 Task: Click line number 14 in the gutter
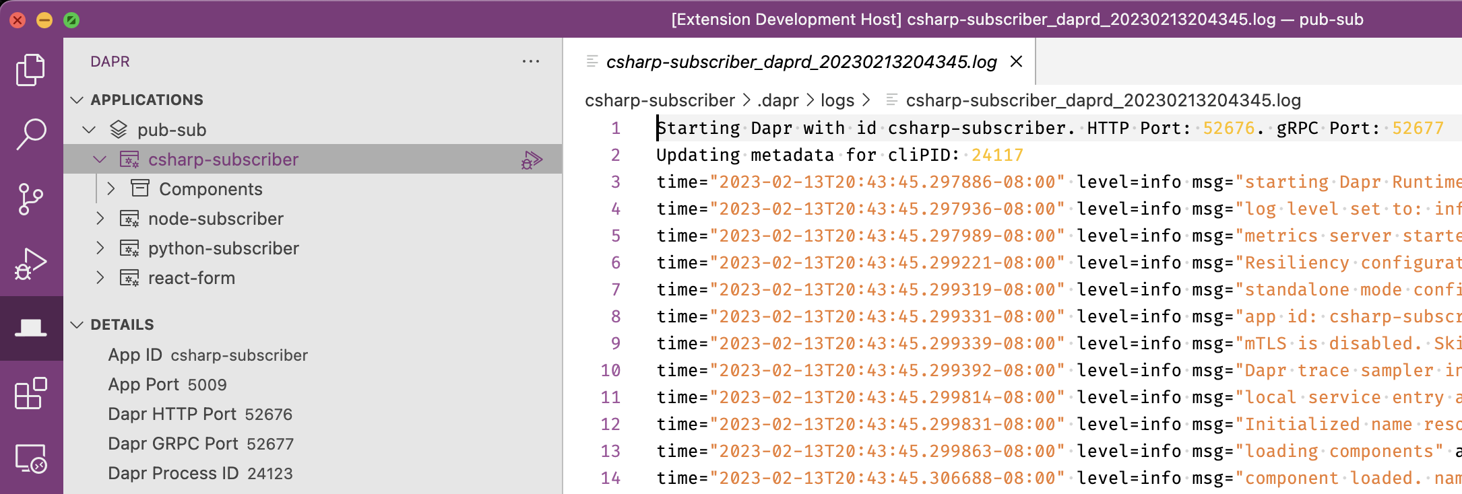tap(611, 478)
